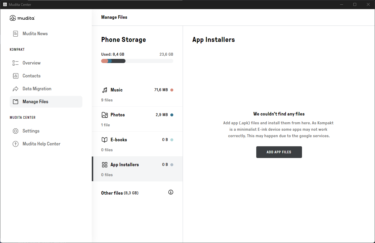Click the KOMPAKT section label
Image resolution: width=375 pixels, height=243 pixels.
(17, 50)
